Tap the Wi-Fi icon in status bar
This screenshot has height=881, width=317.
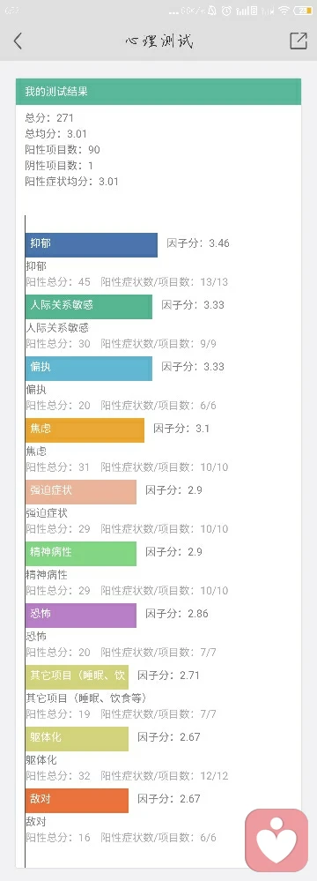click(284, 10)
